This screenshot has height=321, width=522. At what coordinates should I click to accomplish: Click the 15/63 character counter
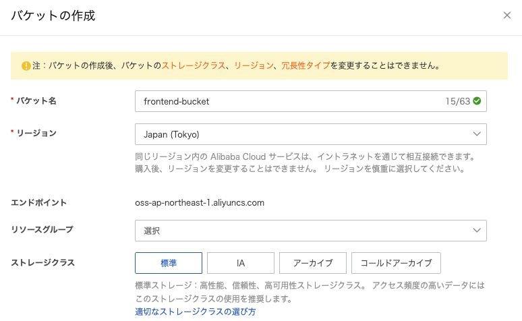pyautogui.click(x=457, y=101)
